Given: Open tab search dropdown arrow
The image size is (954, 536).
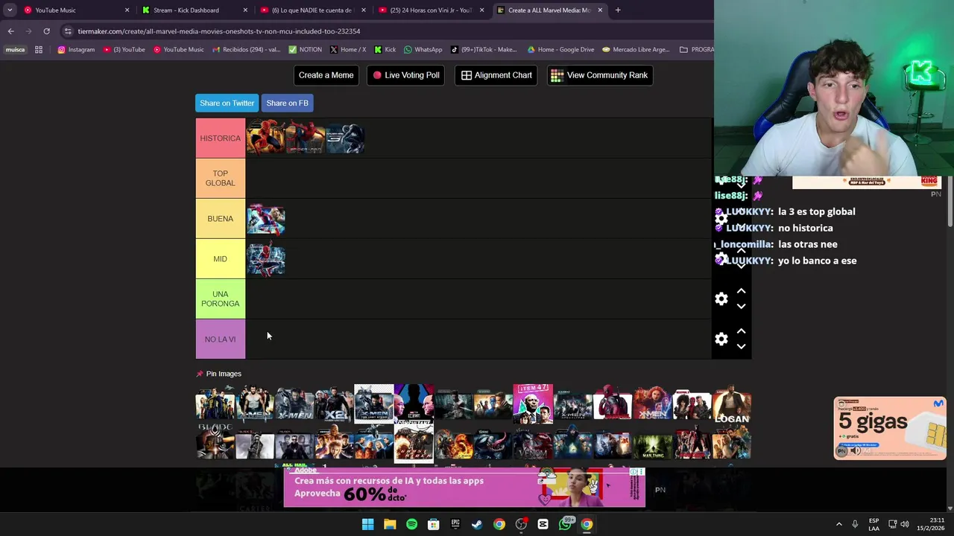Looking at the screenshot, I should 10,10.
